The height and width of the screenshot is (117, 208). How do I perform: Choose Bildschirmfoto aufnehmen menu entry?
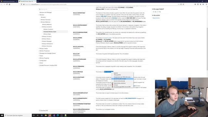pyautogui.click(x=122, y=83)
